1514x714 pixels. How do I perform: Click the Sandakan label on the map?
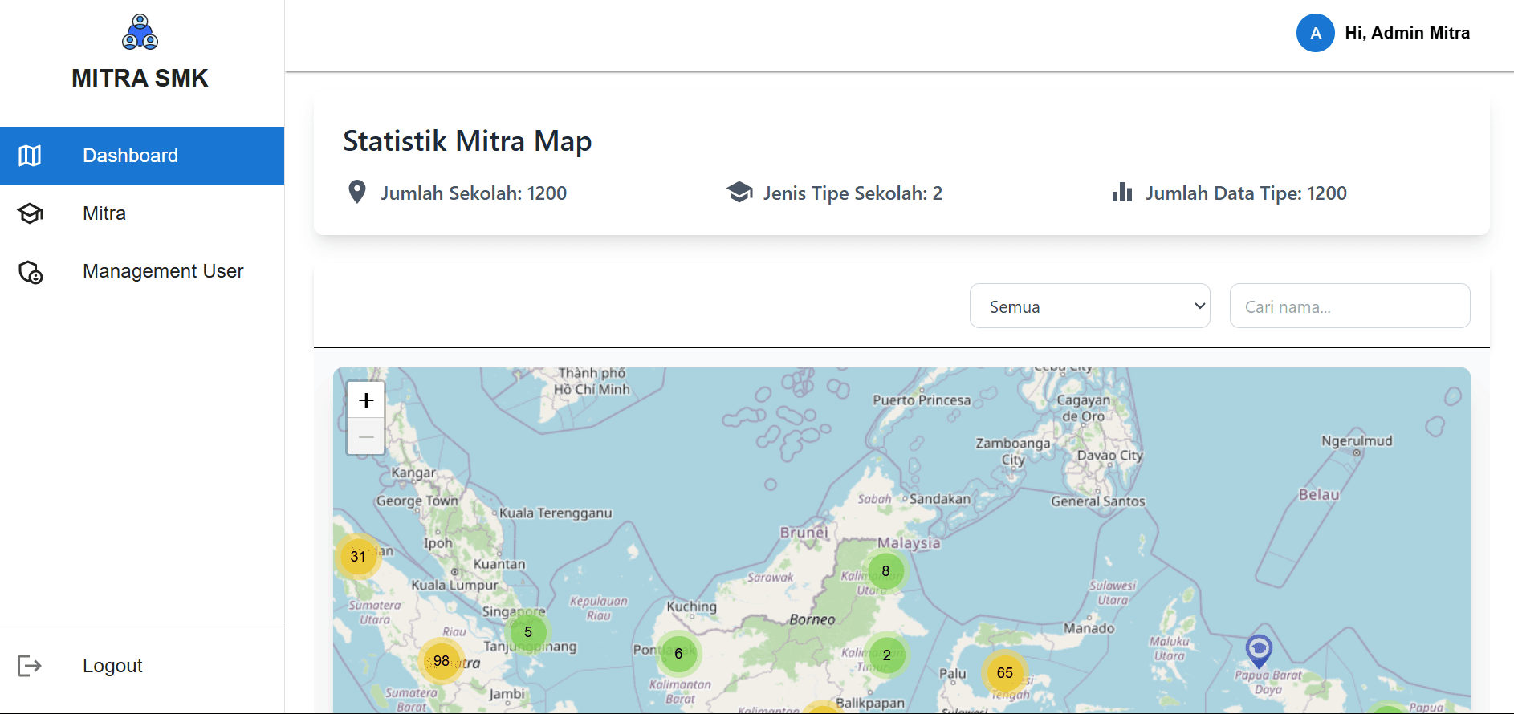tap(939, 498)
